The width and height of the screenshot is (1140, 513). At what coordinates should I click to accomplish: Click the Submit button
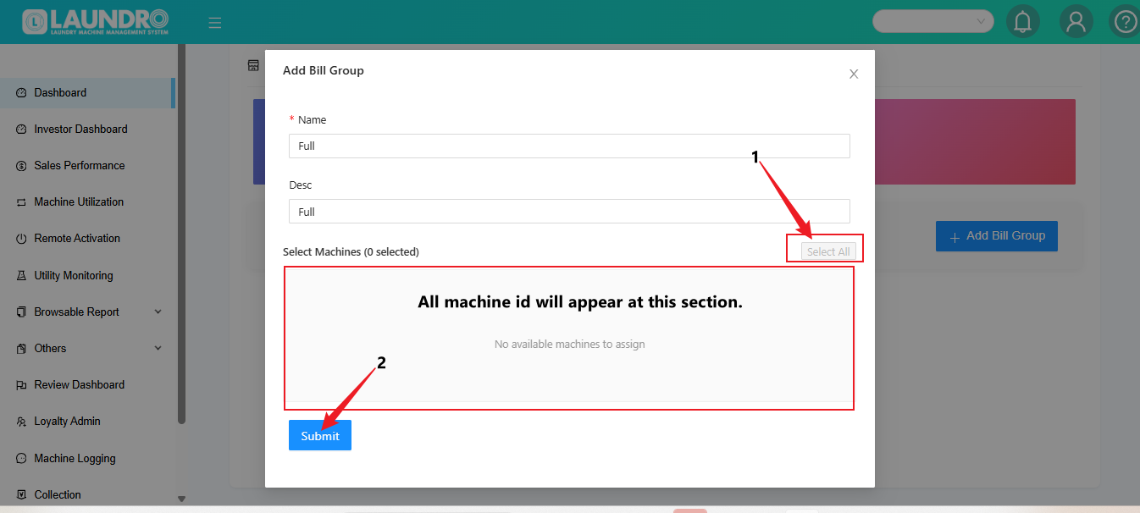[x=320, y=435]
